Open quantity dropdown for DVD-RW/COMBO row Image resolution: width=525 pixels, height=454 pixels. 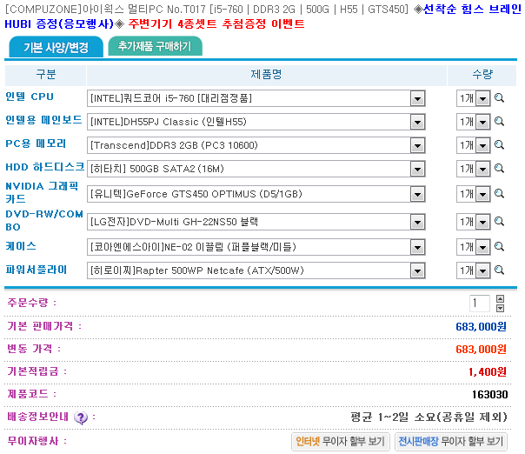(474, 222)
